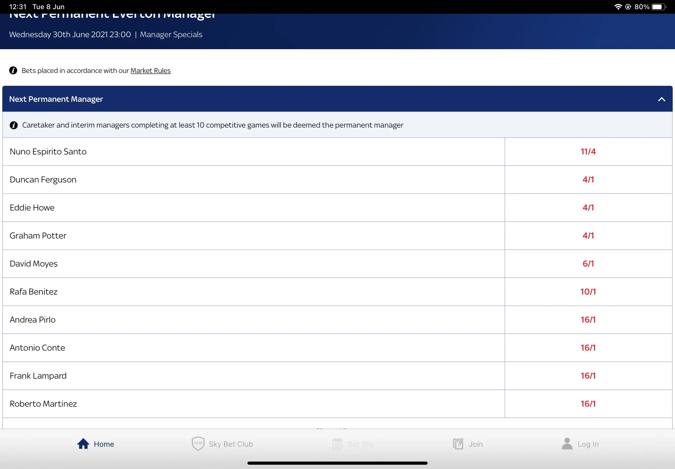The image size is (675, 469).
Task: Select Eddie Howe 4/1 odds
Action: (588, 208)
